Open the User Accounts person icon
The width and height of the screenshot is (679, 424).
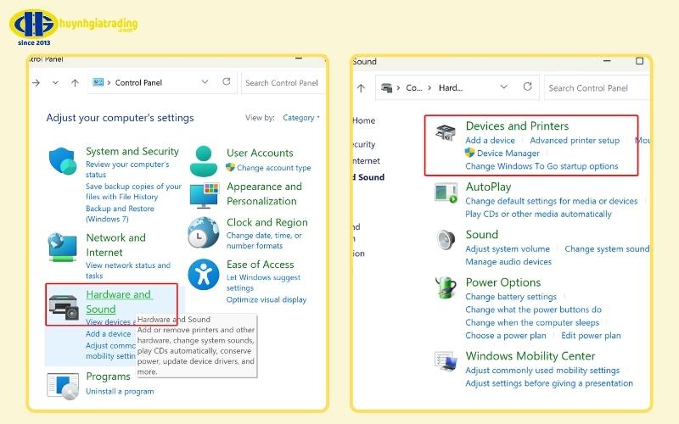[x=204, y=161]
